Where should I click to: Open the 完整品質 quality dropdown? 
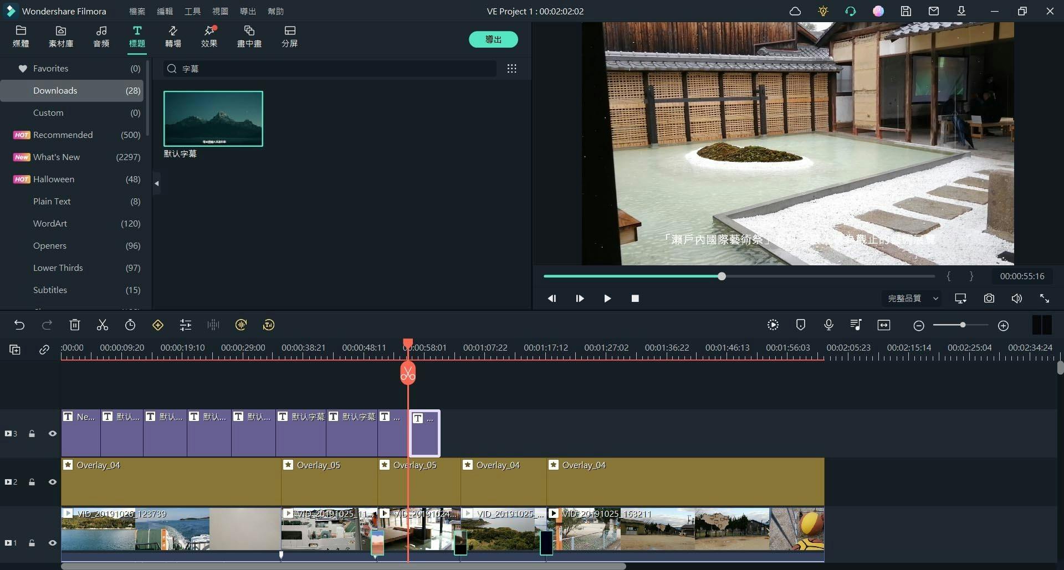click(913, 299)
